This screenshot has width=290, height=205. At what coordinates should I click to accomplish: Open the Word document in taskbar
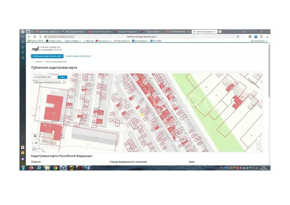point(87,168)
